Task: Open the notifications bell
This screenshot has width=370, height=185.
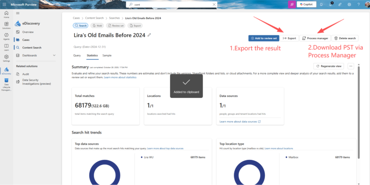Action: click(321, 4)
